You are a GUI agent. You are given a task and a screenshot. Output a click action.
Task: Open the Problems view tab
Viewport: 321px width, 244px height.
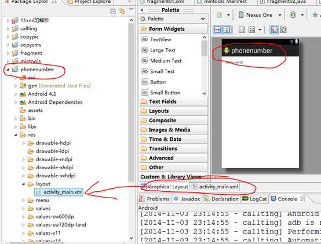coord(154,199)
